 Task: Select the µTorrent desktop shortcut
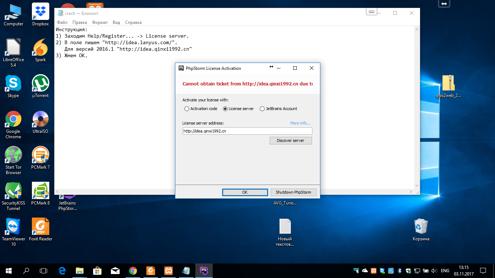41,87
